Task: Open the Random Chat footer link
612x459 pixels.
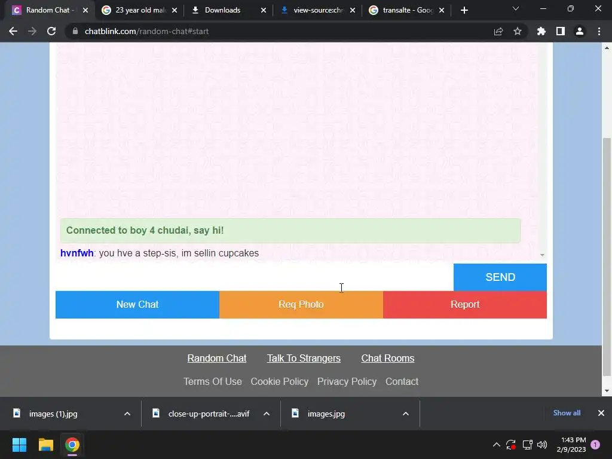Action: point(216,358)
